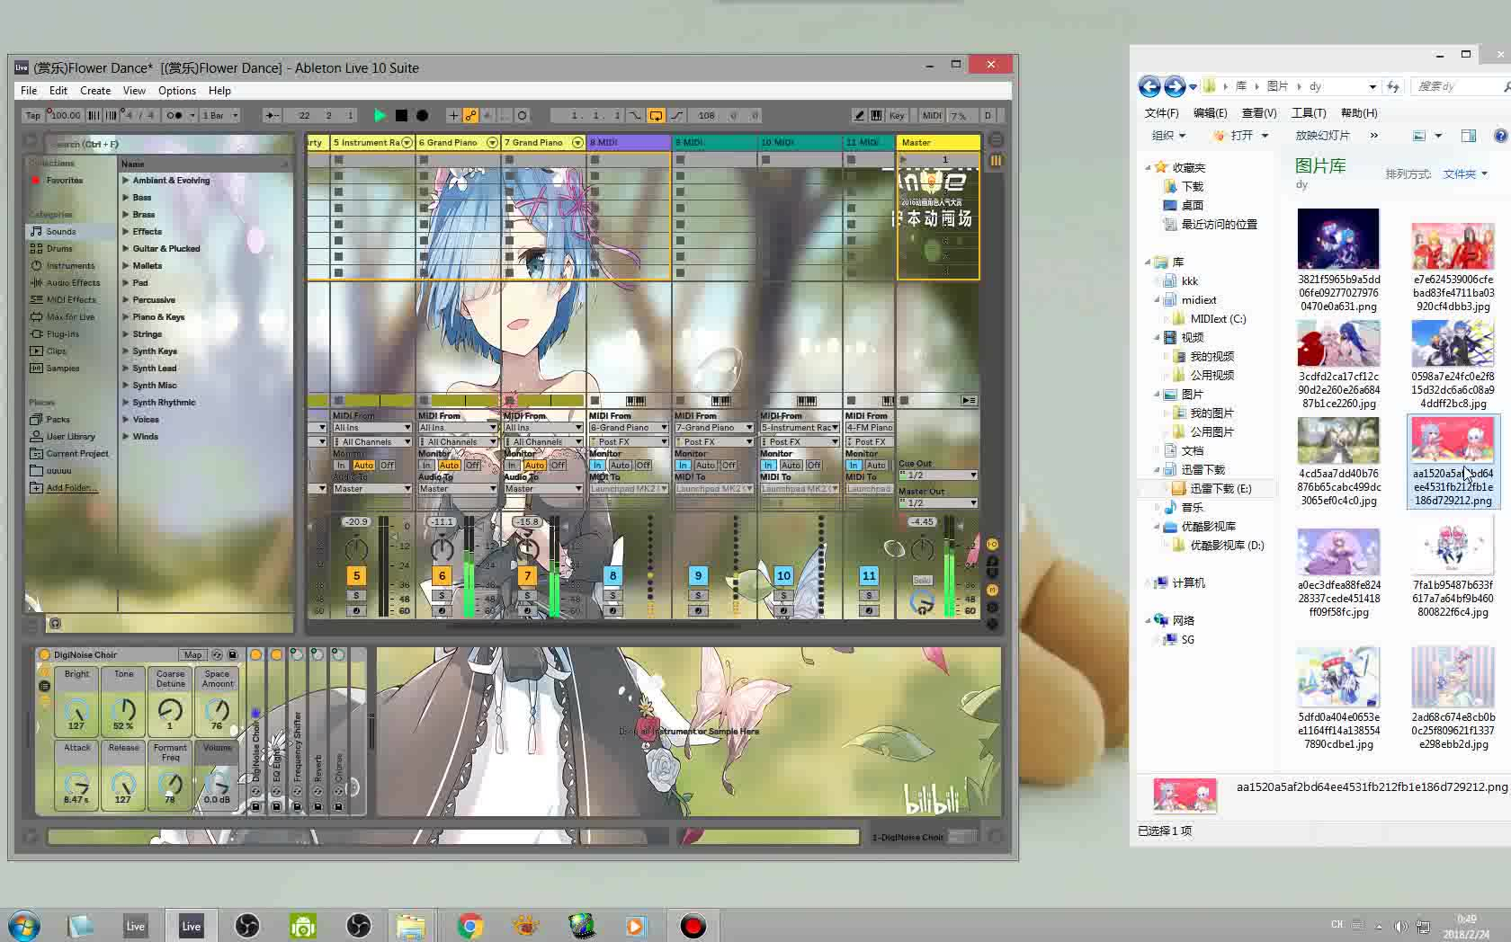The height and width of the screenshot is (942, 1511).
Task: Click track 6 pan knob
Action: [442, 547]
